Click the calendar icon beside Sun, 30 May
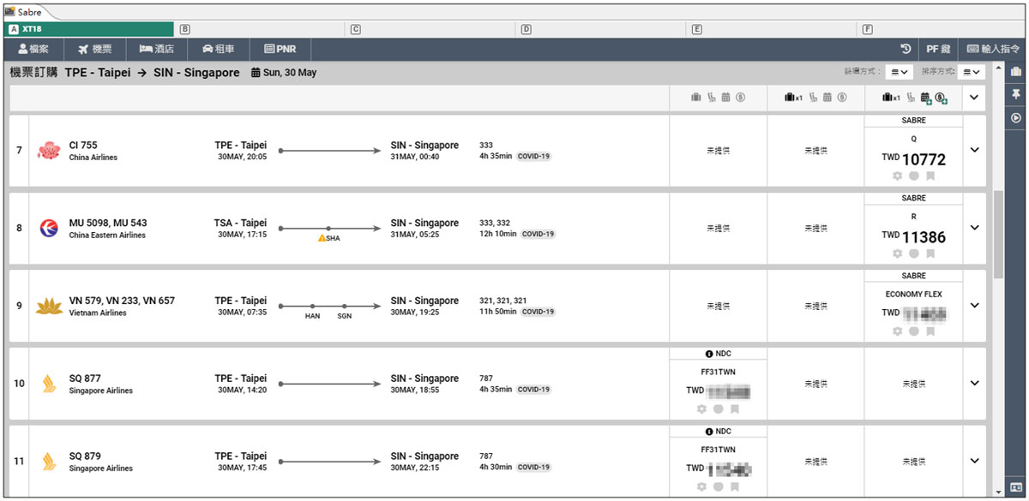Viewport: 1029px width, 501px height. pos(256,73)
